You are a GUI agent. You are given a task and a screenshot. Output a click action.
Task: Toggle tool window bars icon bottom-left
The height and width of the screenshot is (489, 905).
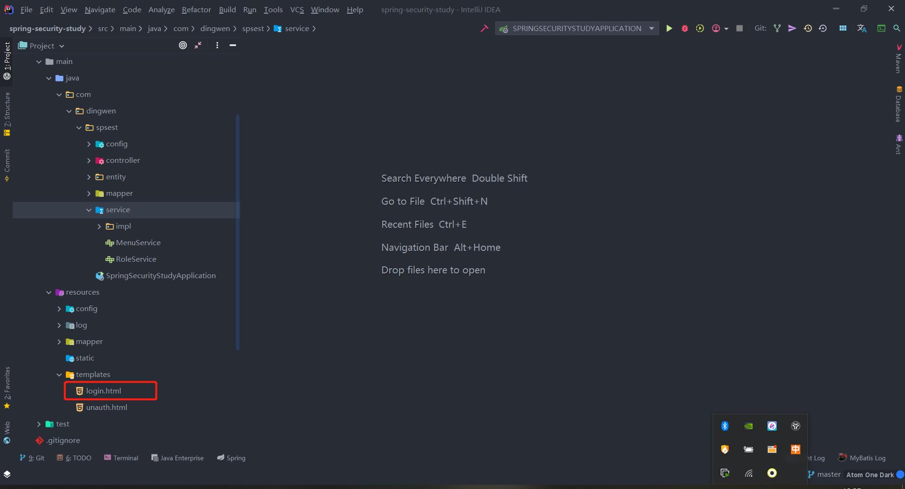(7, 474)
